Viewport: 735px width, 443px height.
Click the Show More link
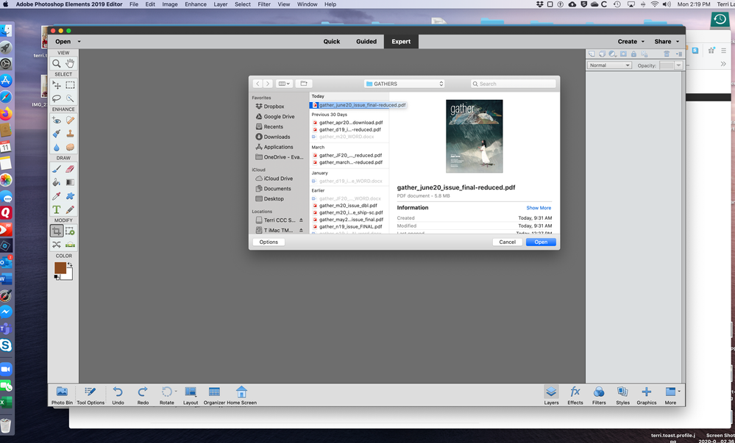pyautogui.click(x=539, y=208)
